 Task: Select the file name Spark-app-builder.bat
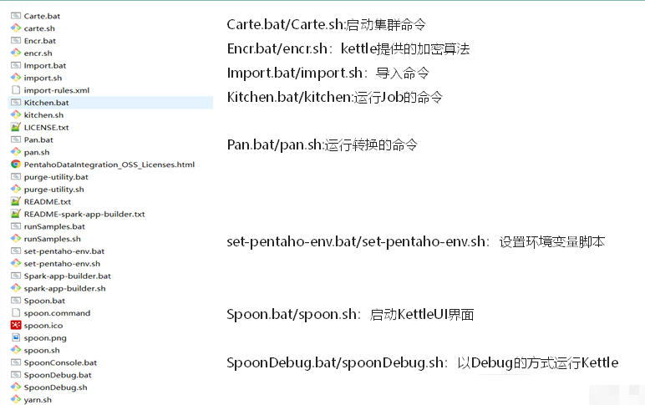point(68,276)
